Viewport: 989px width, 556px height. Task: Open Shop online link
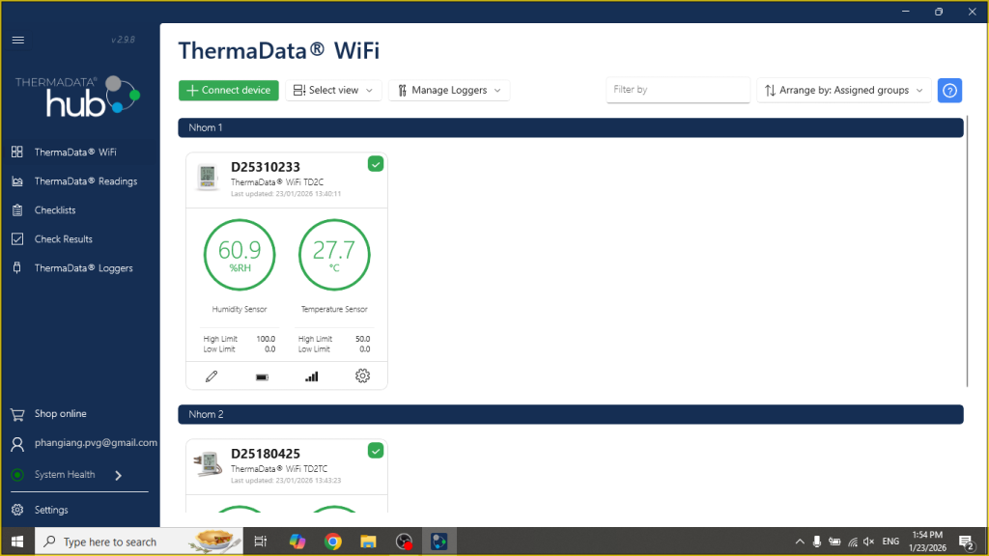coord(60,413)
